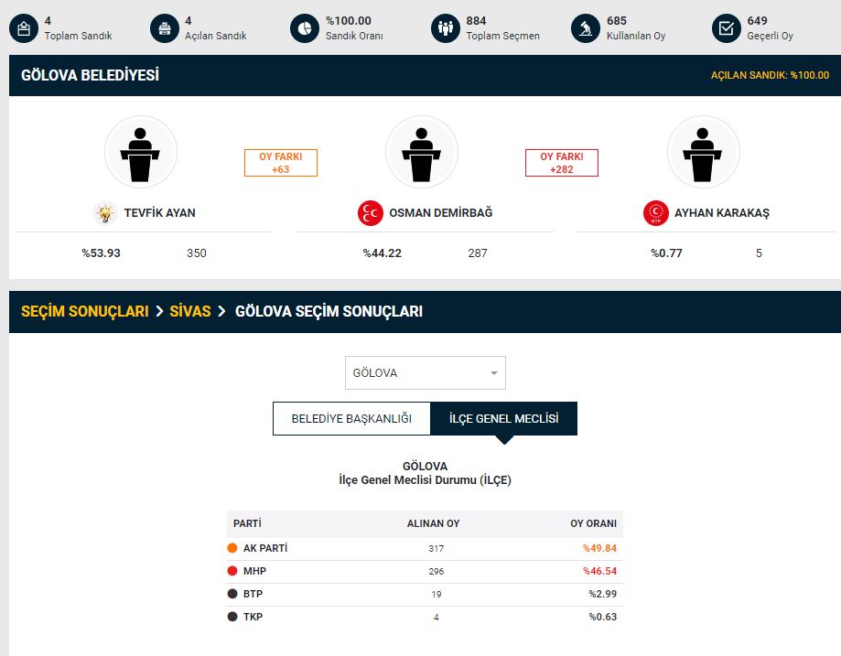Click Ayhan Karakaş's candidate avatar
The image size is (841, 656).
[703, 152]
